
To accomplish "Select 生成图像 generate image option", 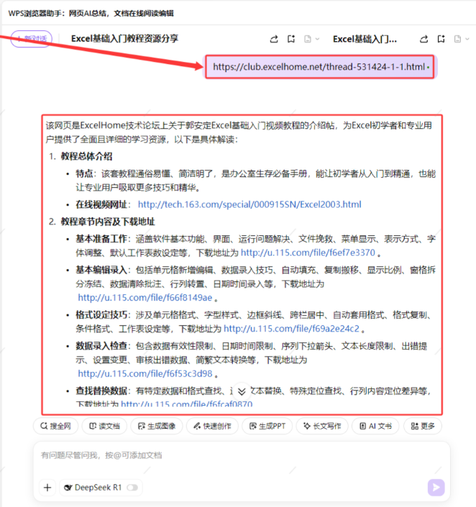I will tap(157, 426).
